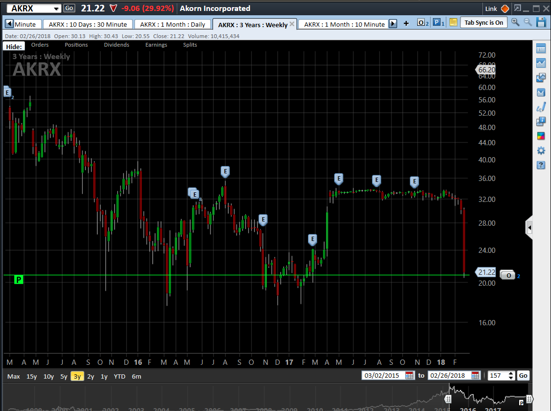This screenshot has height=411, width=551.
Task: Switch to AKRX 10 Days 30 Minute tab
Action: pyautogui.click(x=88, y=24)
